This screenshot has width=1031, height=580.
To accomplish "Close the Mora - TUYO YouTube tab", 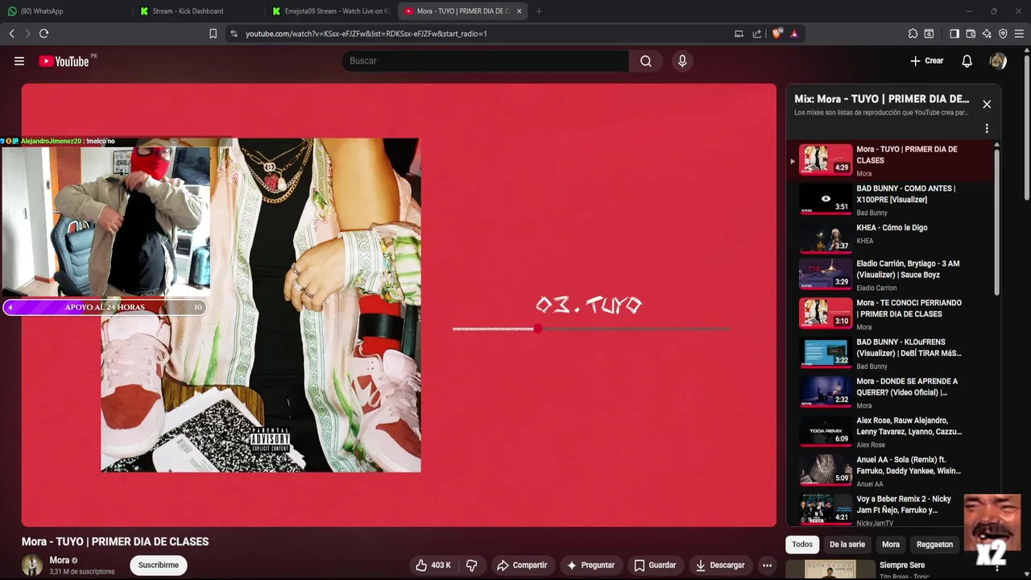I will point(519,11).
